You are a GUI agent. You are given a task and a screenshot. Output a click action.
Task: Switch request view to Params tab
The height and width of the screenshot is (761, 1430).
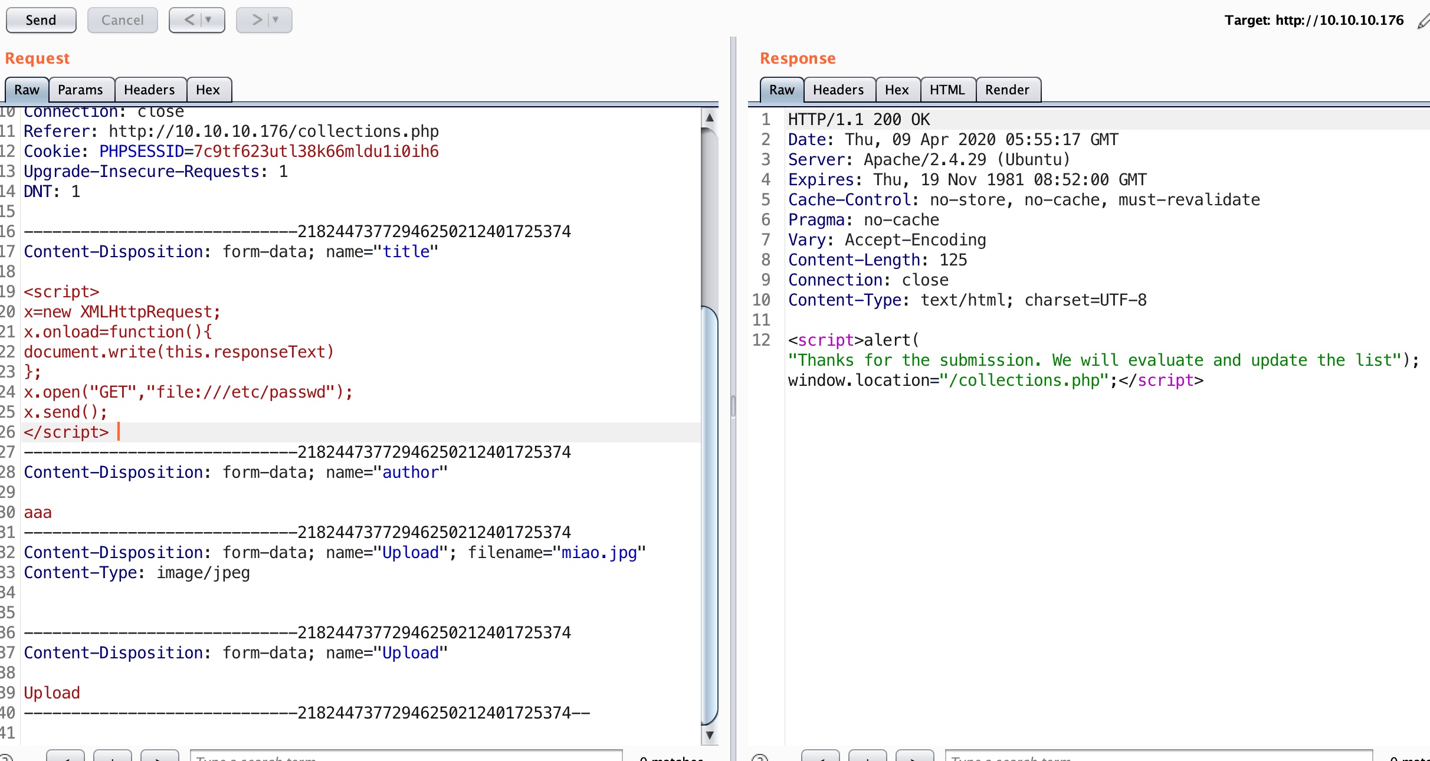[80, 90]
